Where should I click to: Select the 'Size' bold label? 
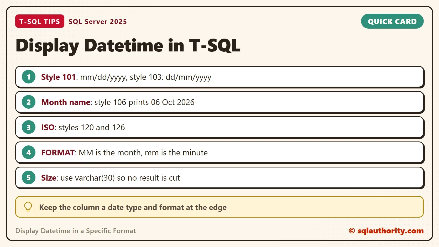pyautogui.click(x=49, y=178)
